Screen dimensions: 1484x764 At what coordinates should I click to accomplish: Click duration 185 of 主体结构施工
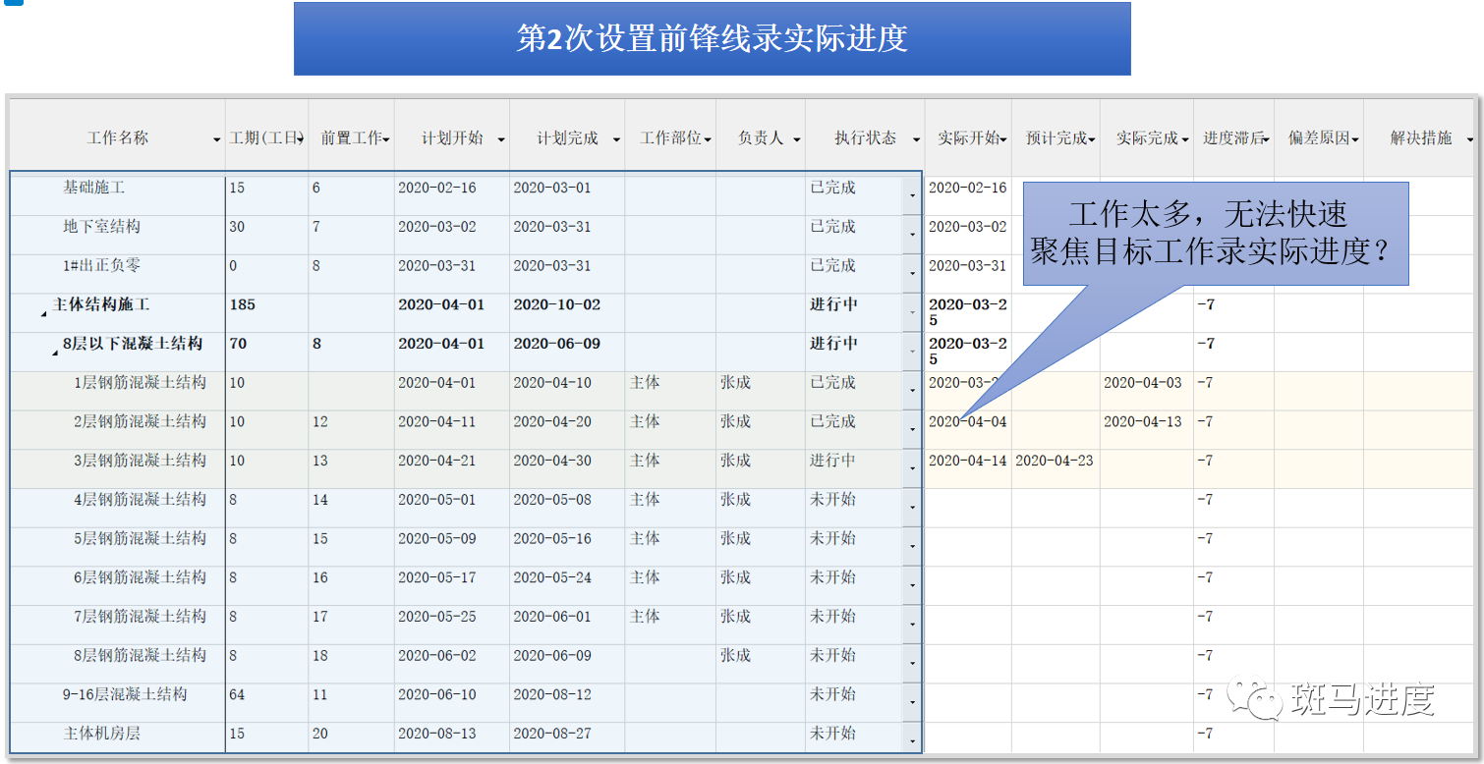tap(242, 304)
